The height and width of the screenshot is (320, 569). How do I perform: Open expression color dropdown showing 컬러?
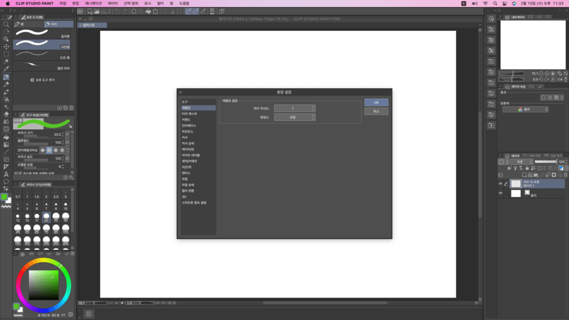click(x=526, y=109)
